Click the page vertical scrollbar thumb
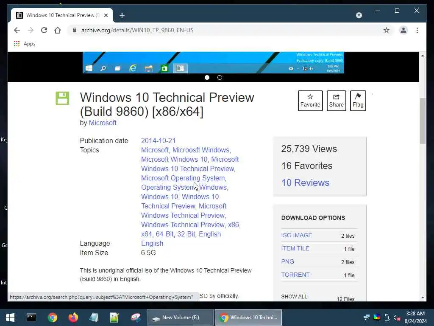The image size is (434, 326). (423, 121)
